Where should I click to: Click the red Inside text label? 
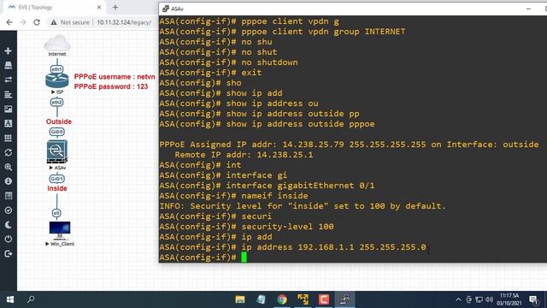coord(57,188)
